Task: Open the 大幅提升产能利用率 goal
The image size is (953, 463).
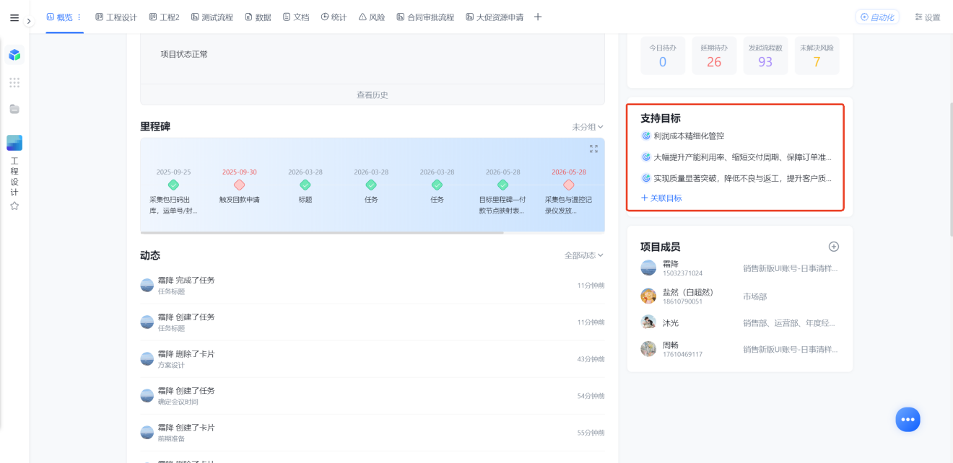Action: pyautogui.click(x=742, y=156)
